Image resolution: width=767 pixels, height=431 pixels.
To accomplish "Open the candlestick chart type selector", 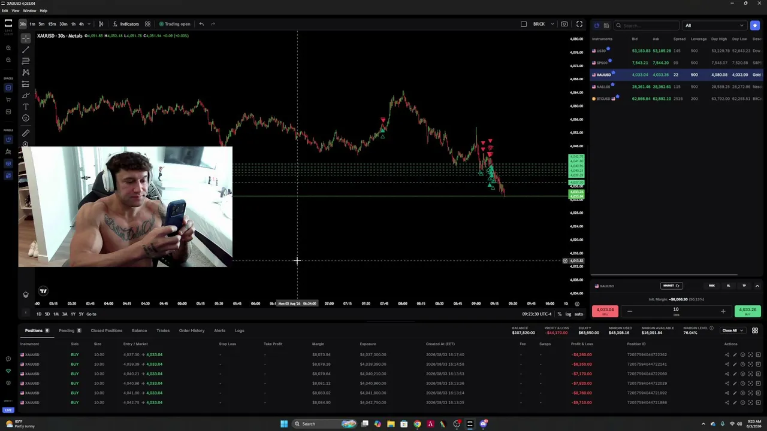I will pyautogui.click(x=101, y=24).
